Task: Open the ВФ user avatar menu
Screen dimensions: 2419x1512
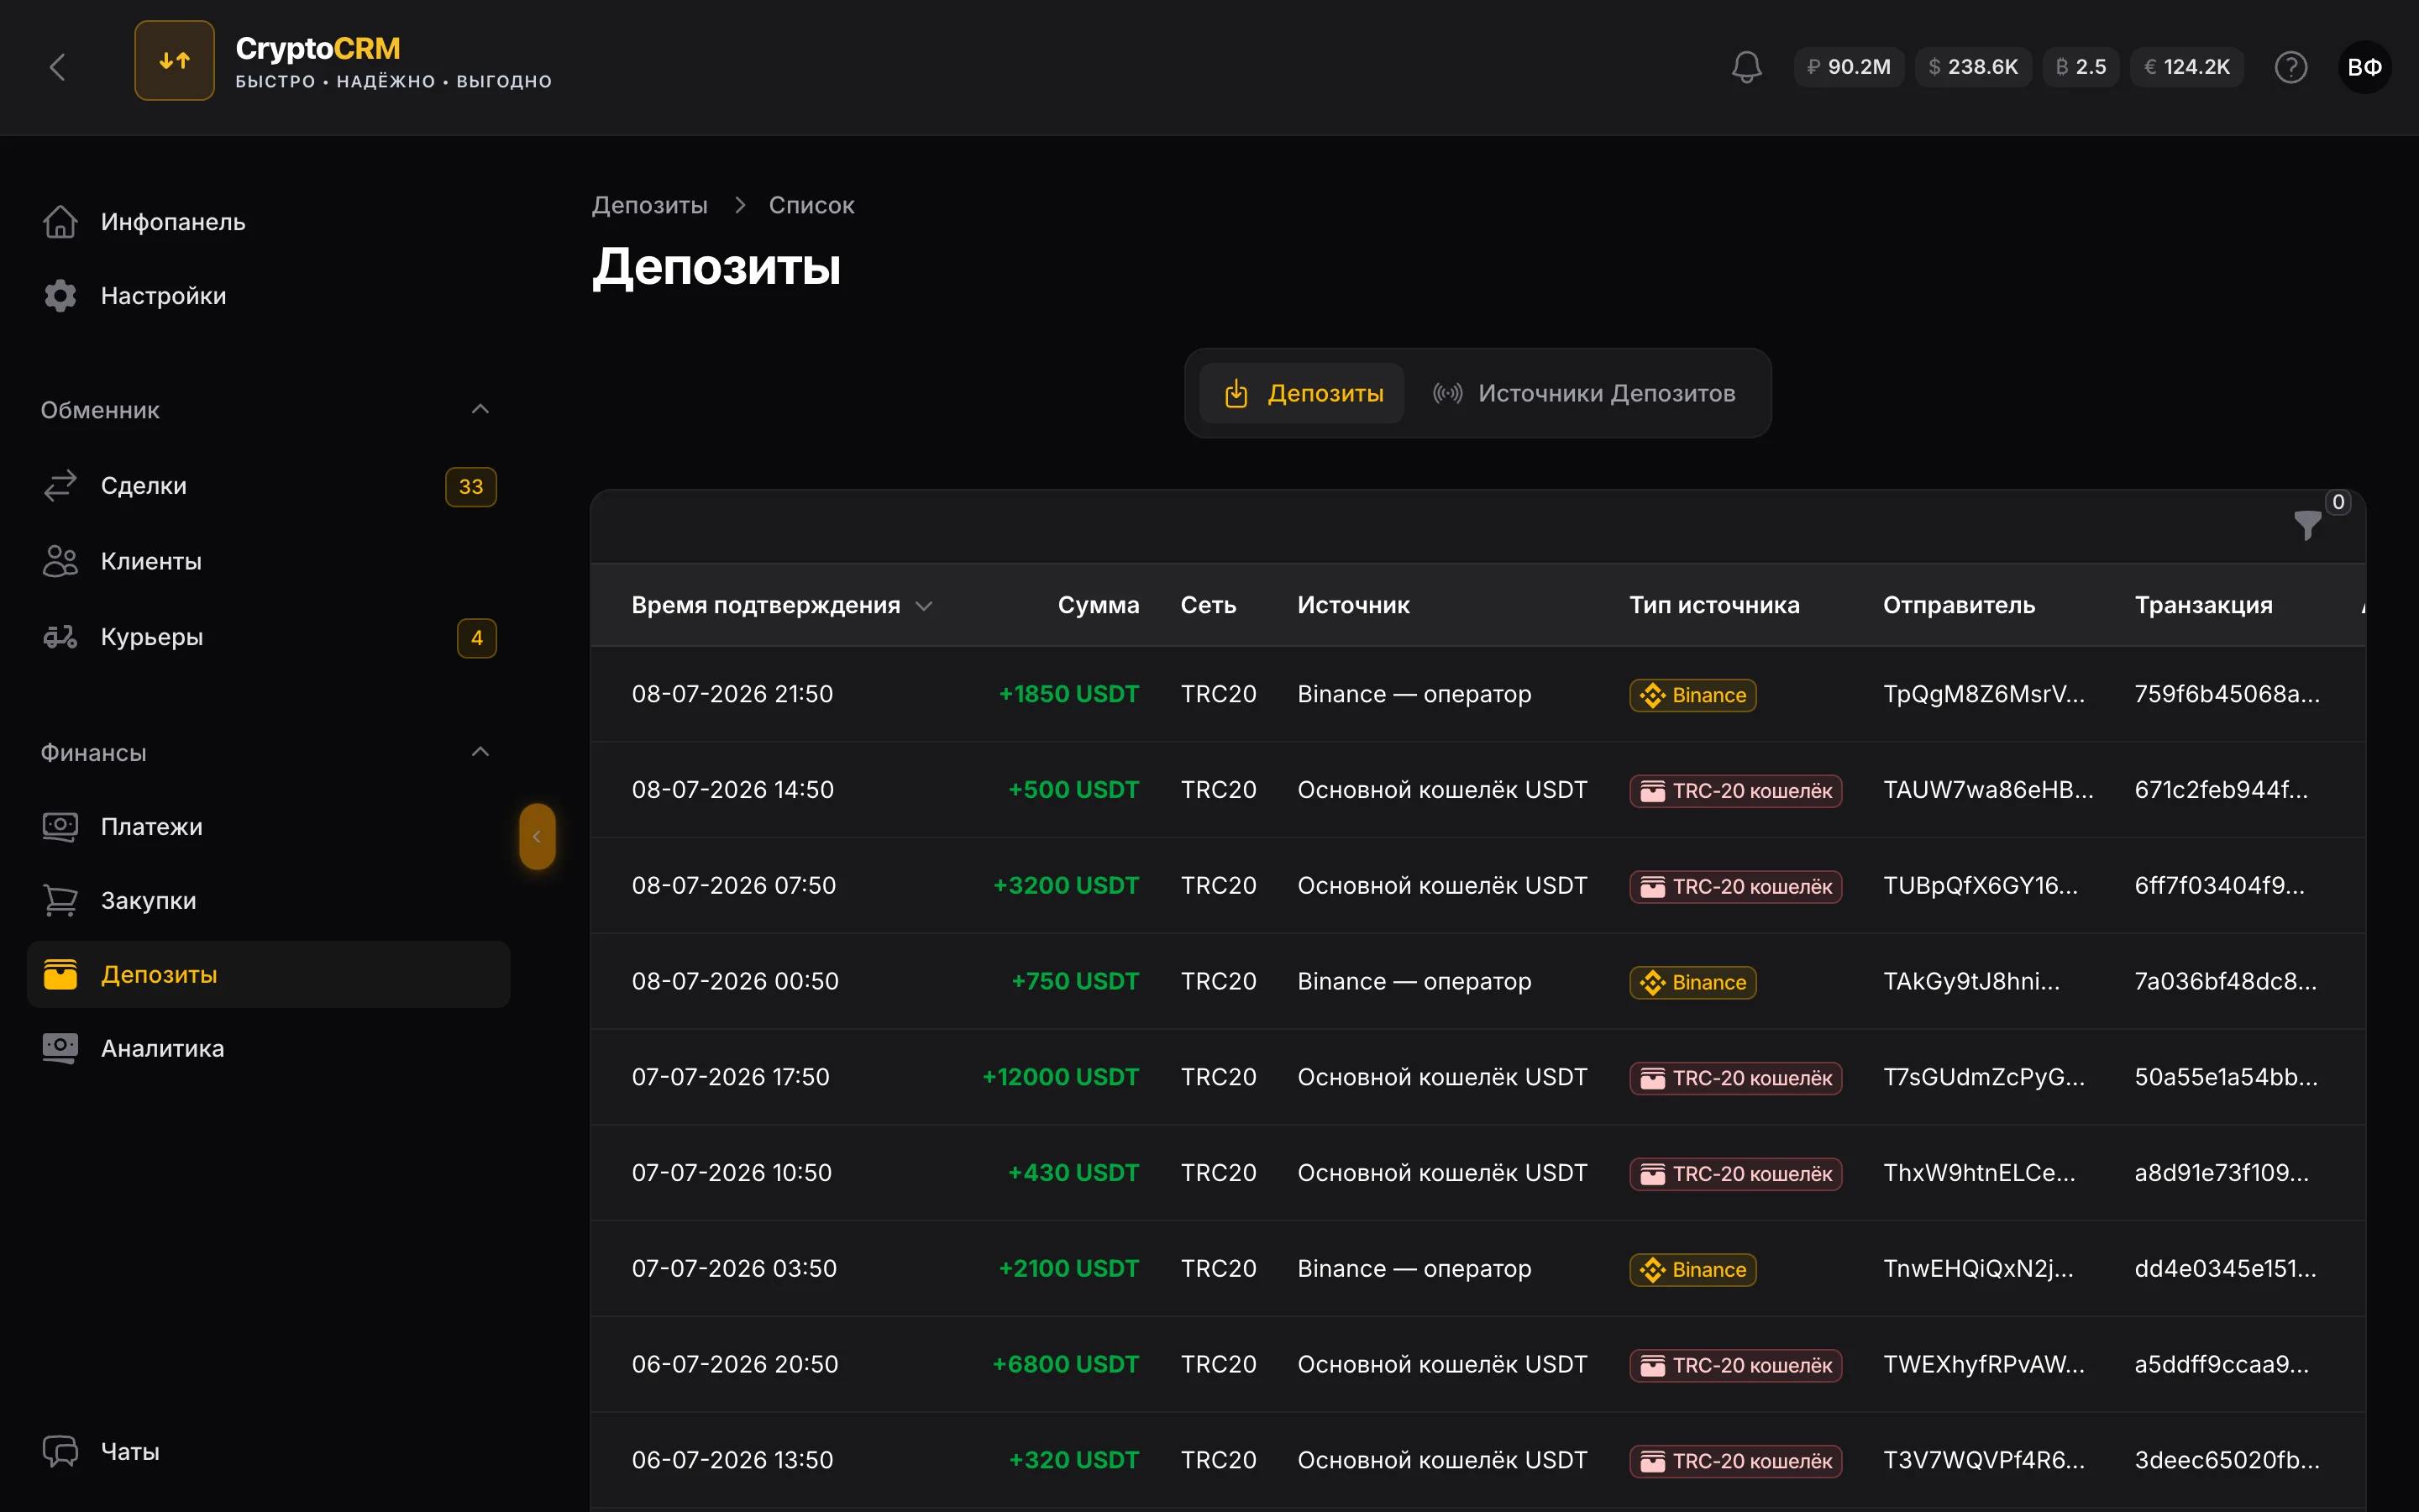Action: pos(2364,67)
